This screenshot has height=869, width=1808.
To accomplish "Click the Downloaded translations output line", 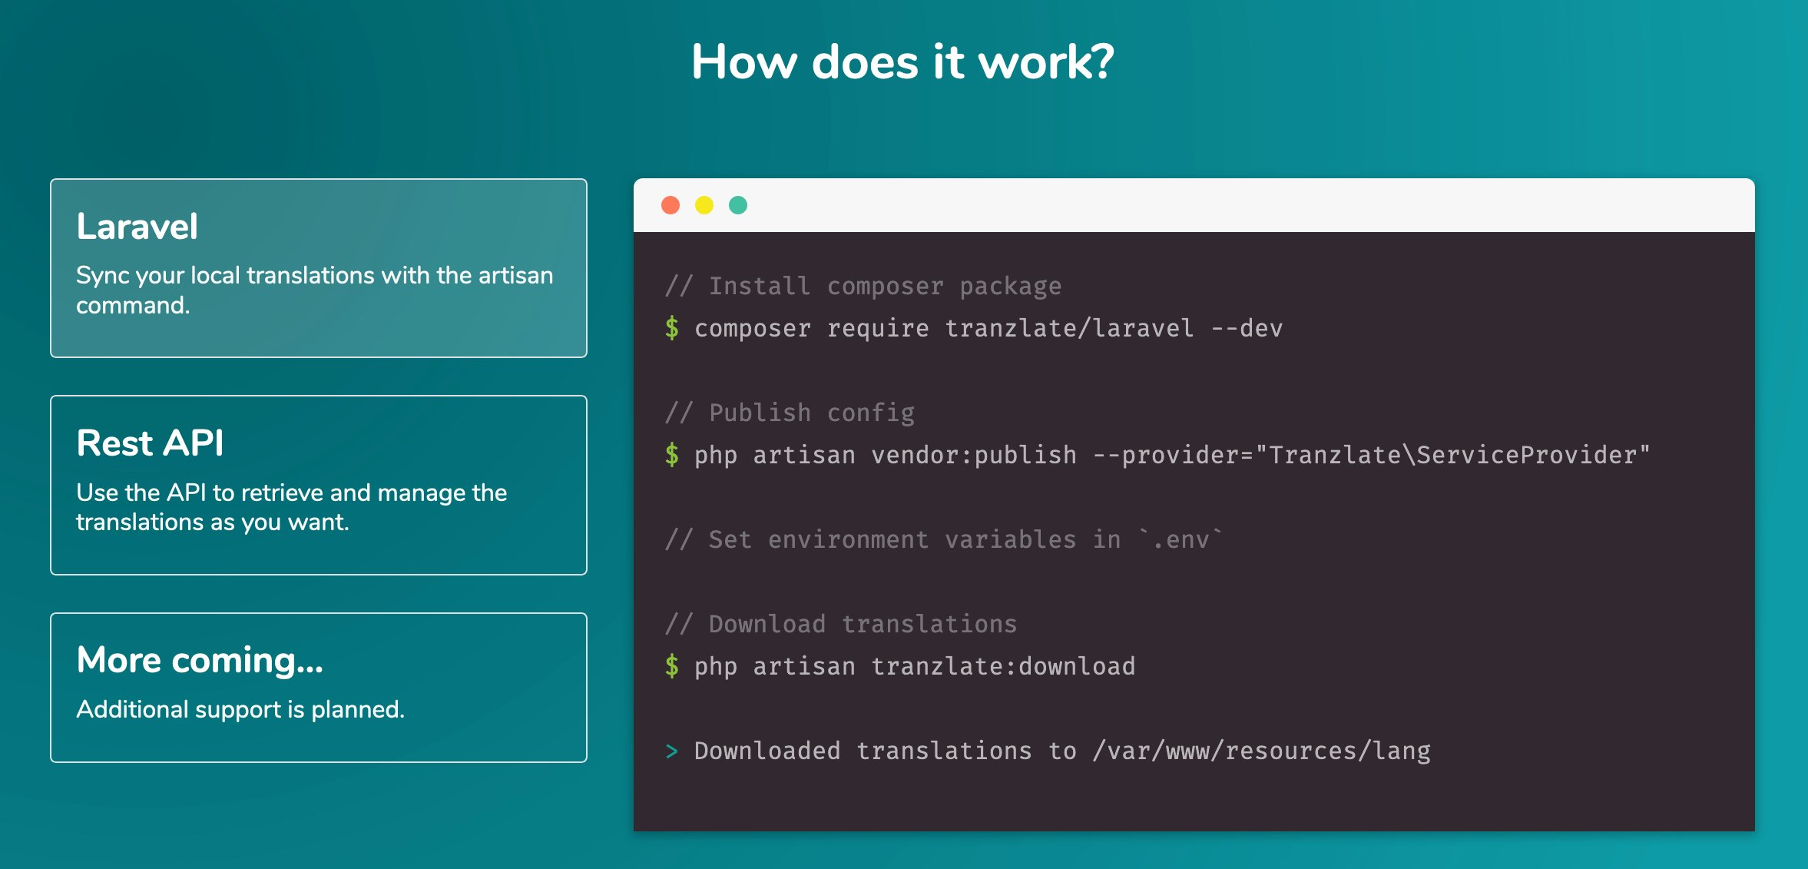I will pyautogui.click(x=1062, y=751).
